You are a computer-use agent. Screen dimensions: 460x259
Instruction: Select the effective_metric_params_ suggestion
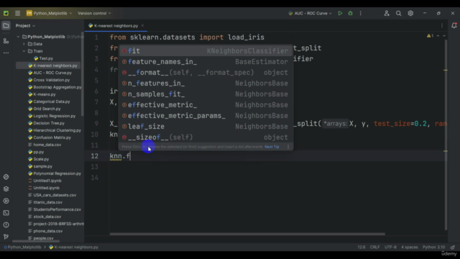coord(206,116)
